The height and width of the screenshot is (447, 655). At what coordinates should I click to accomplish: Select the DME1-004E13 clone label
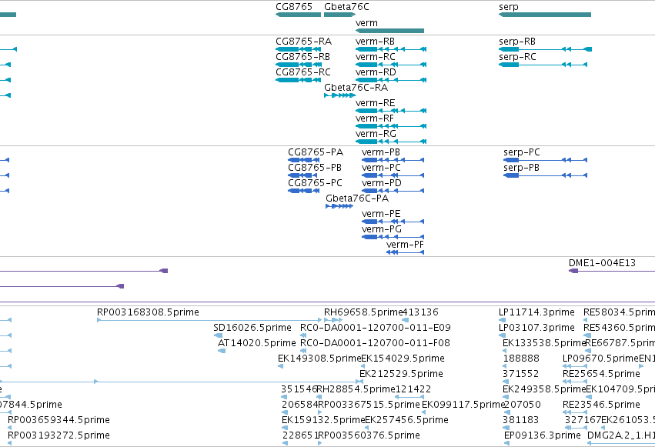tap(603, 263)
